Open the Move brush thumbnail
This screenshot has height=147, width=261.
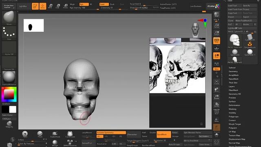(9, 18)
